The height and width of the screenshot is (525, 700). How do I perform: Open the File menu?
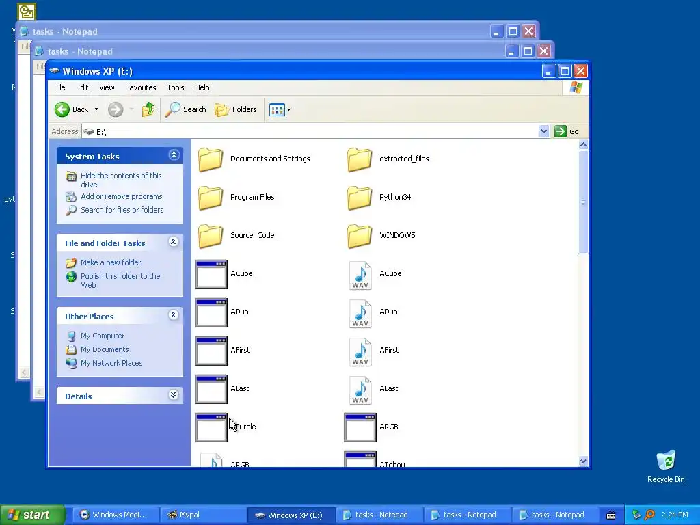pos(59,87)
